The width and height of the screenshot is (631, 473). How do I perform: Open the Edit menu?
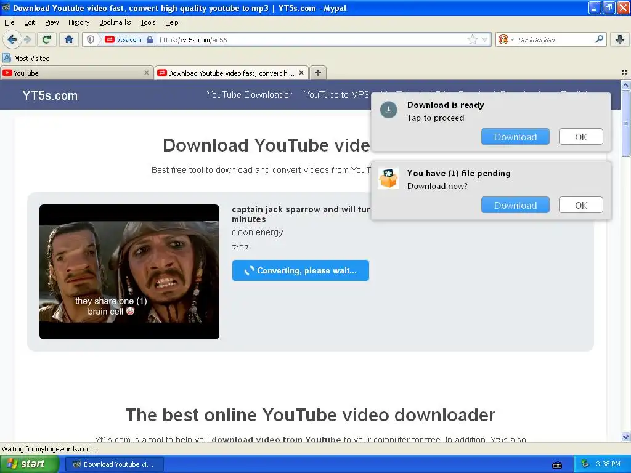tap(30, 22)
